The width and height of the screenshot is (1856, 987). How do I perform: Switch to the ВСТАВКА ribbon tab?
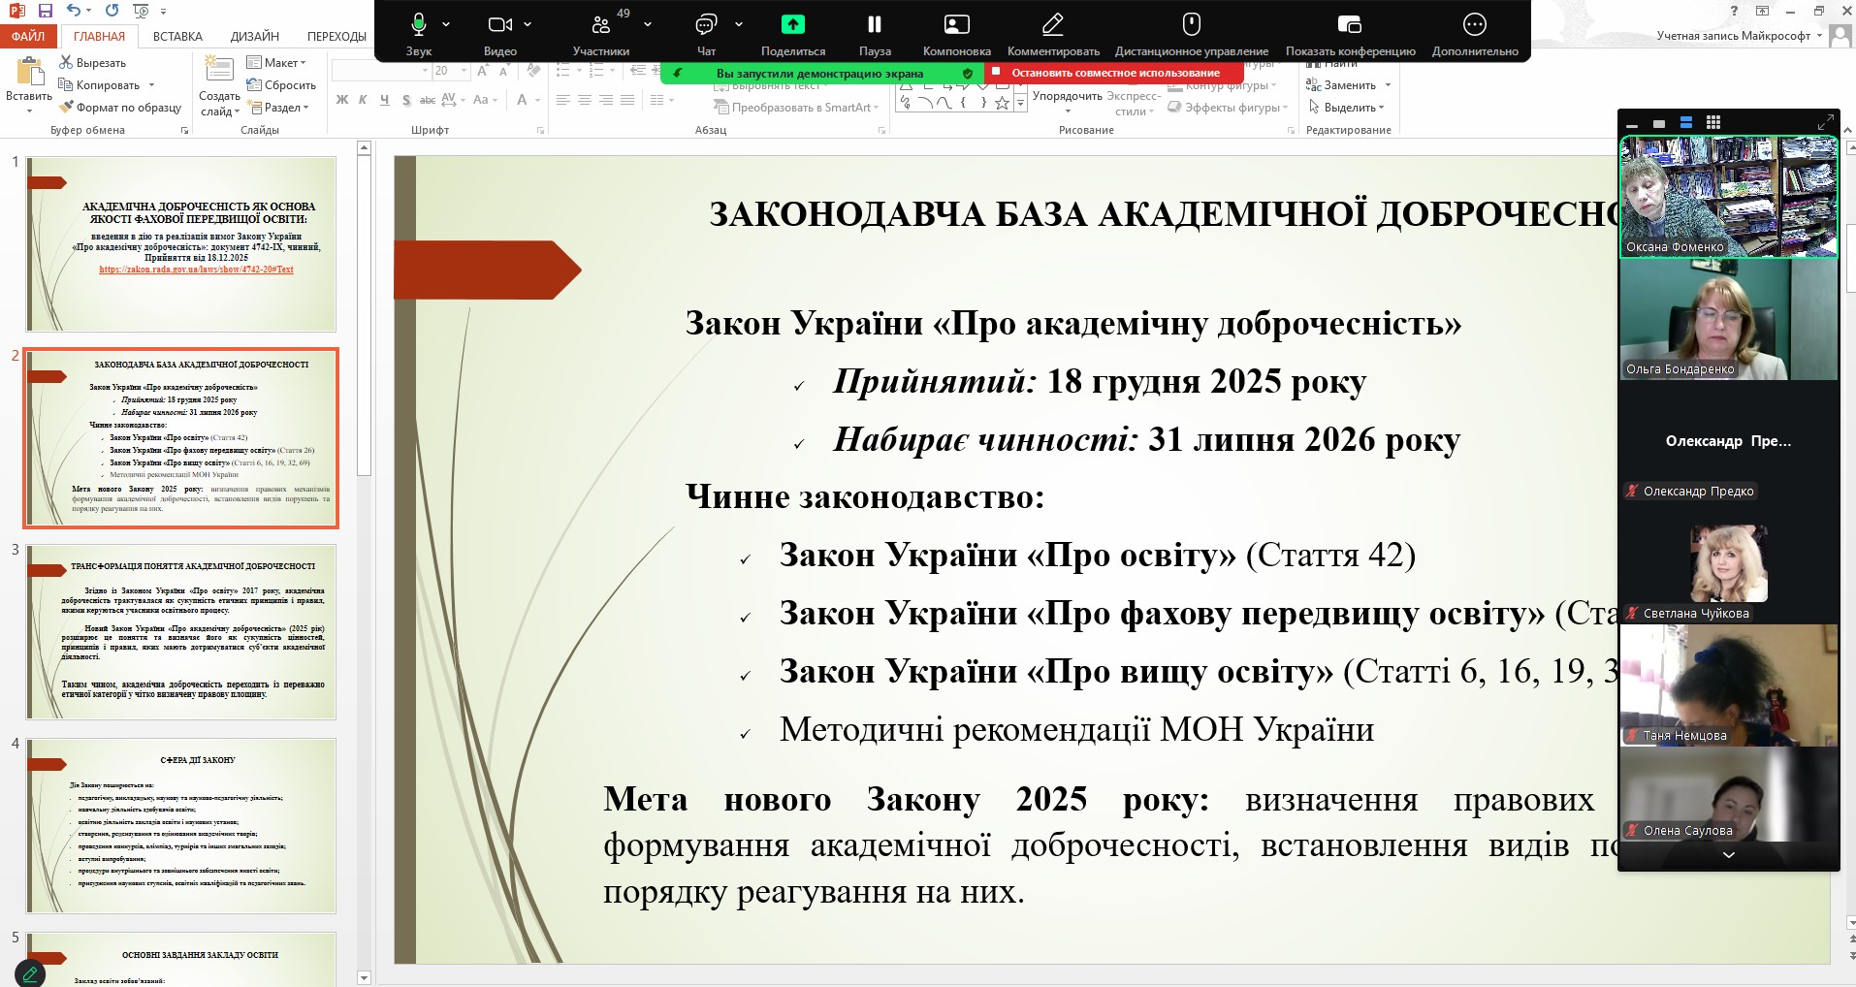(x=177, y=36)
